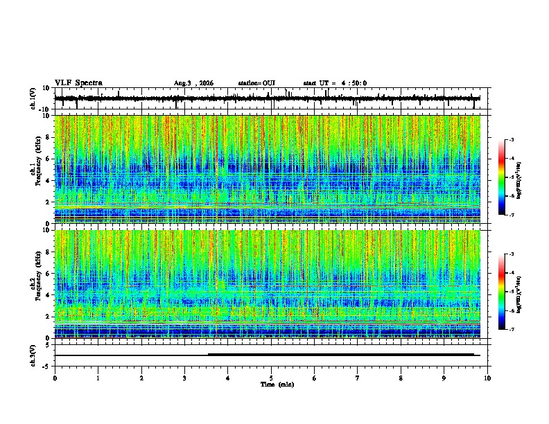
Task: Click the time axis tick label "6"
Action: [315, 378]
